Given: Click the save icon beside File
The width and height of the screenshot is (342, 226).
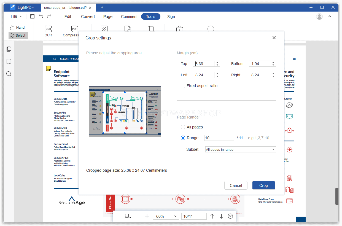Looking at the screenshot, I should (32, 17).
